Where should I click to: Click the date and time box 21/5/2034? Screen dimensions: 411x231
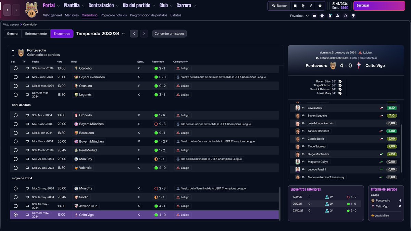340,6
